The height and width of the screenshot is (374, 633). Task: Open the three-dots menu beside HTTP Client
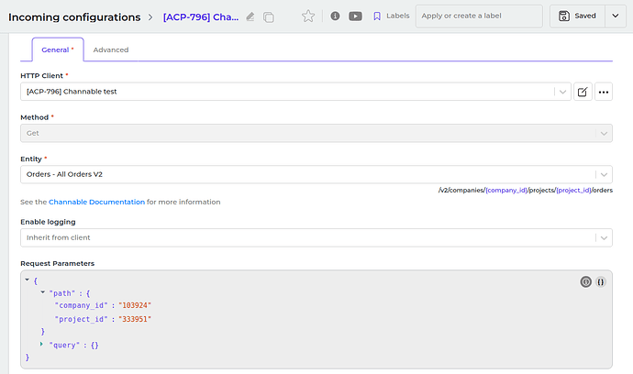pos(603,92)
